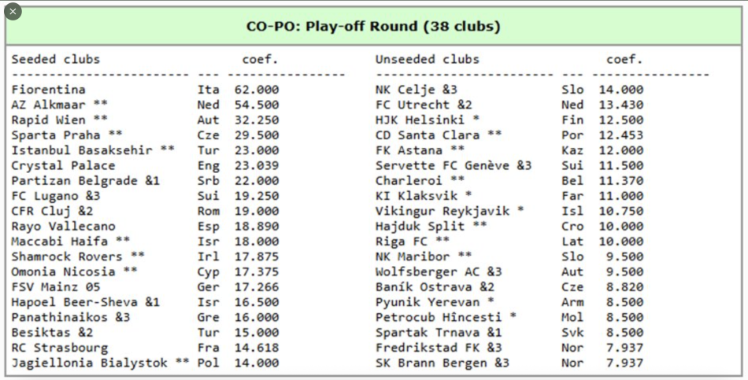Screen dimensions: 748x380
Task: Click Fiorentina's 62.000 coefficient value
Action: pos(257,90)
